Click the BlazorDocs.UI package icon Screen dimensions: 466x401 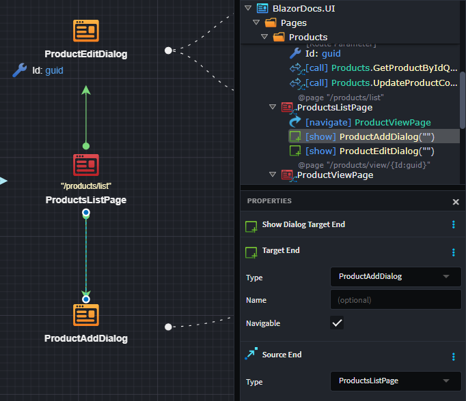(x=262, y=8)
